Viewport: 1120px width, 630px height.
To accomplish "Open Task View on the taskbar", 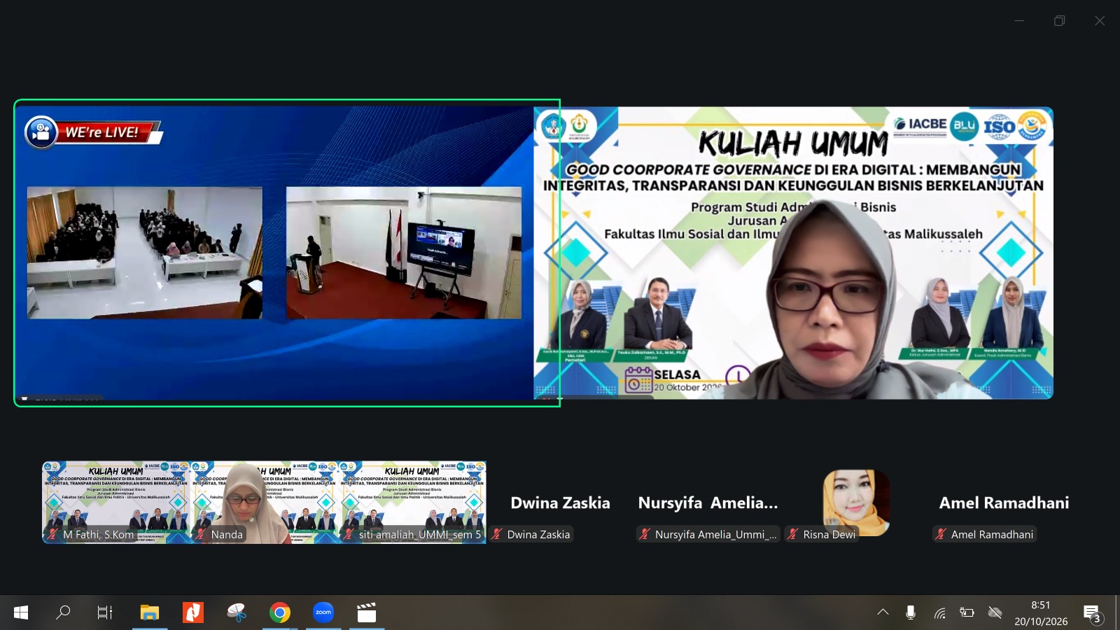I will point(105,613).
